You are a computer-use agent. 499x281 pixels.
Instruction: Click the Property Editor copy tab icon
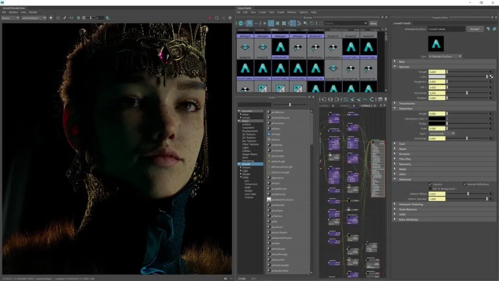494,29
